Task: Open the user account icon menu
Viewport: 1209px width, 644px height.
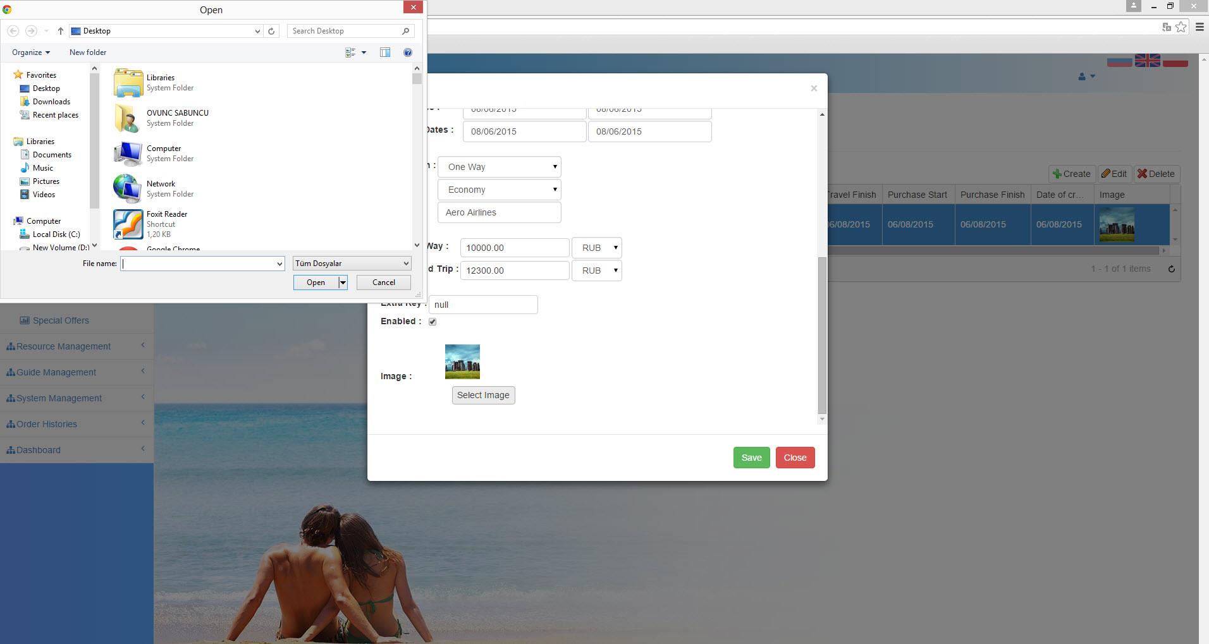Action: pos(1086,76)
